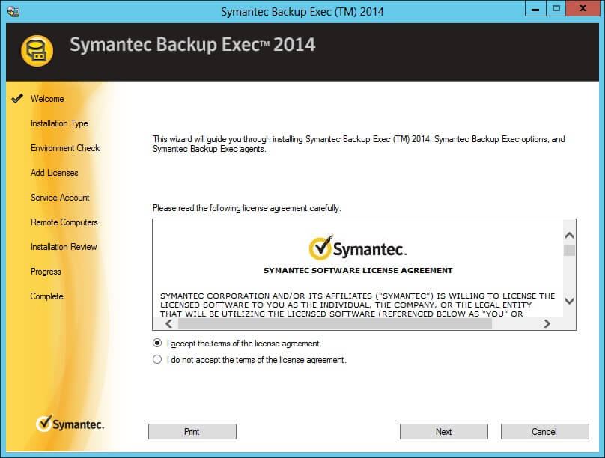Click the Symantec logo at the sidebar bottom
This screenshot has height=458, width=605.
[70, 424]
